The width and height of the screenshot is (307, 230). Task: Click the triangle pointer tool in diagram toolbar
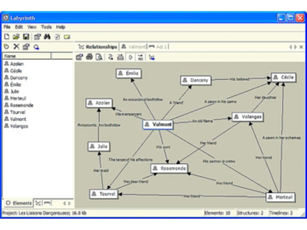[131, 57]
